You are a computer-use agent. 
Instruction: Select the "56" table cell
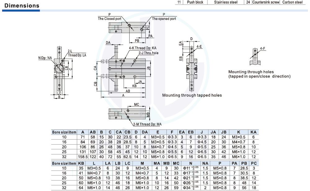click(x=244, y=188)
